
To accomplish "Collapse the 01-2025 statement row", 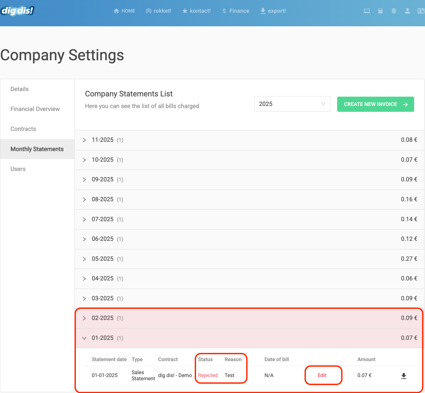I will (249, 338).
